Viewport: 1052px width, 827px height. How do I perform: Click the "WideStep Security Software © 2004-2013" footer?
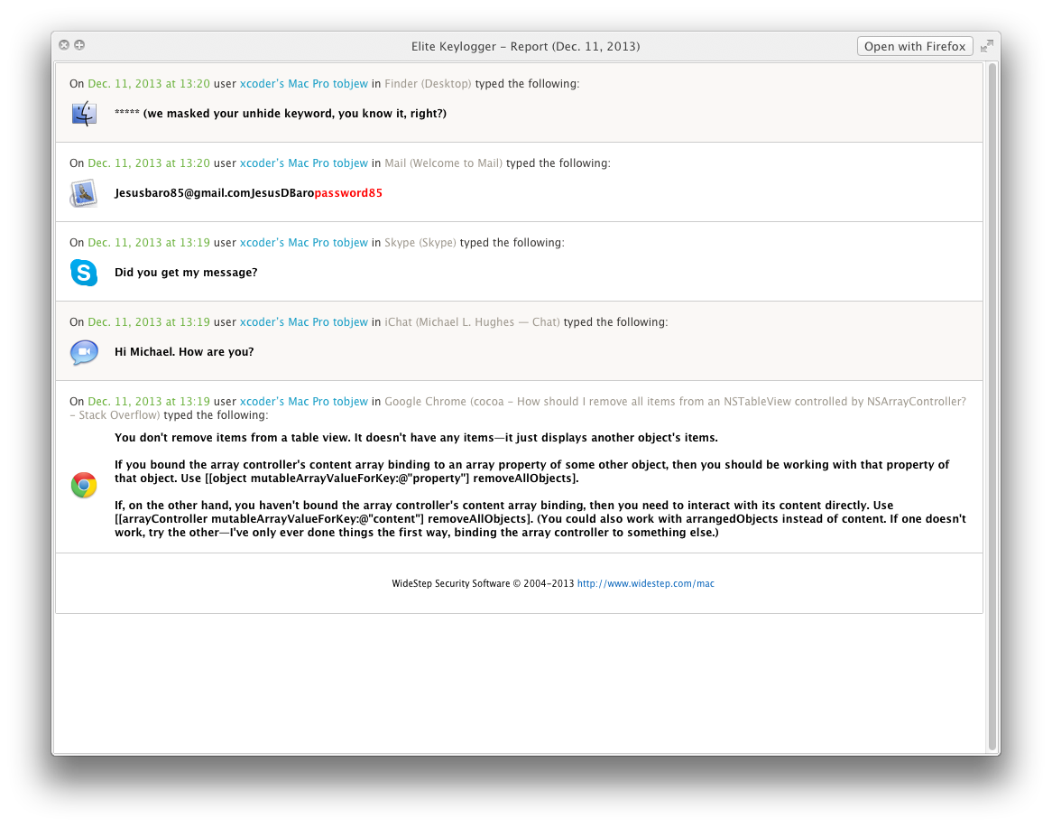(483, 583)
